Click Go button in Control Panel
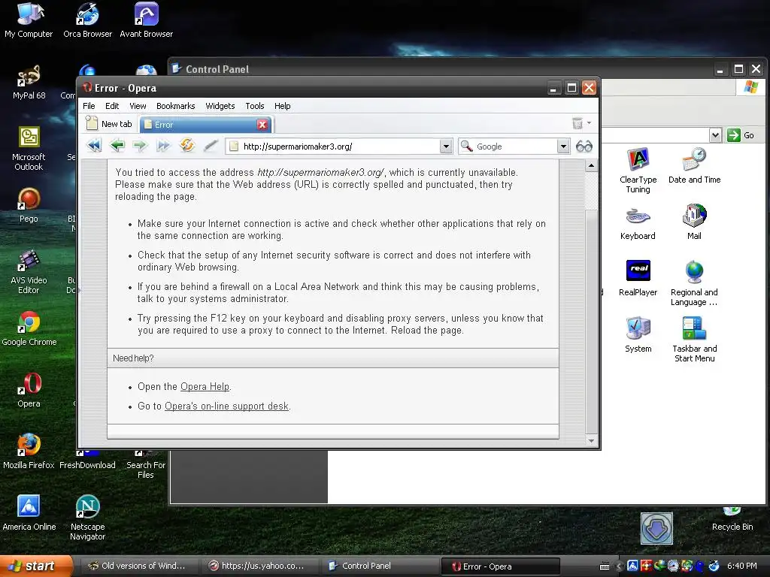This screenshot has height=577, width=770. tap(741, 135)
